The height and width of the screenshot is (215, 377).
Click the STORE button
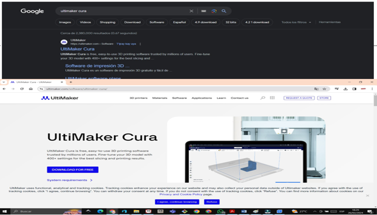click(x=324, y=98)
